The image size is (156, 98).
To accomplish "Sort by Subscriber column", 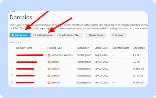I will click(x=83, y=48).
